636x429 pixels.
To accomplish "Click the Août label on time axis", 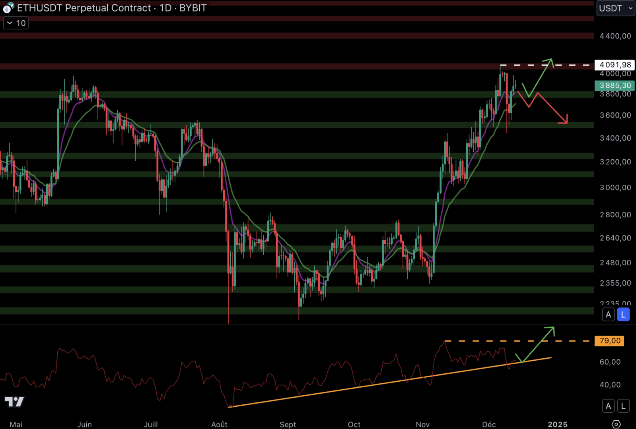I will [x=219, y=424].
